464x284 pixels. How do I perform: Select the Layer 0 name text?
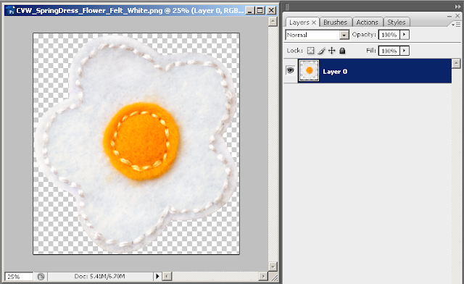[335, 72]
